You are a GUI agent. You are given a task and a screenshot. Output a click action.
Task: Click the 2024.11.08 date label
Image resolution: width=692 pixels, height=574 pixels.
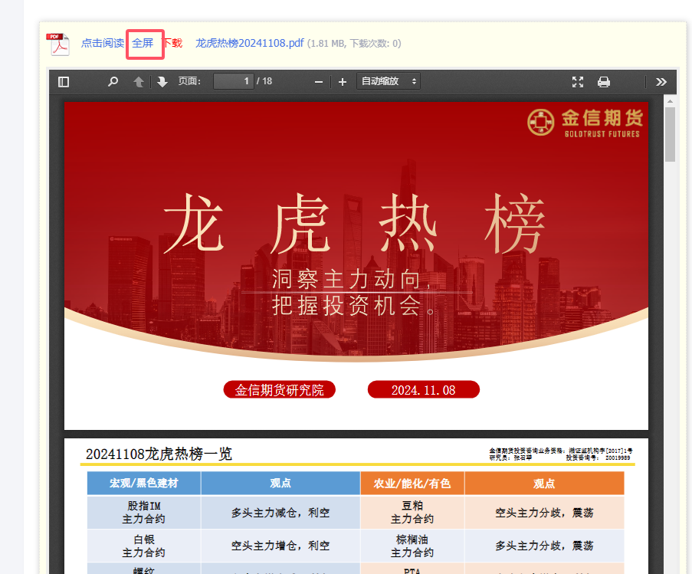click(x=423, y=389)
